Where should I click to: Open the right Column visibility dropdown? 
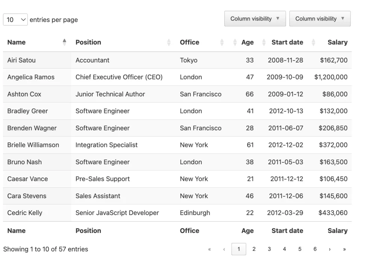pyautogui.click(x=320, y=18)
